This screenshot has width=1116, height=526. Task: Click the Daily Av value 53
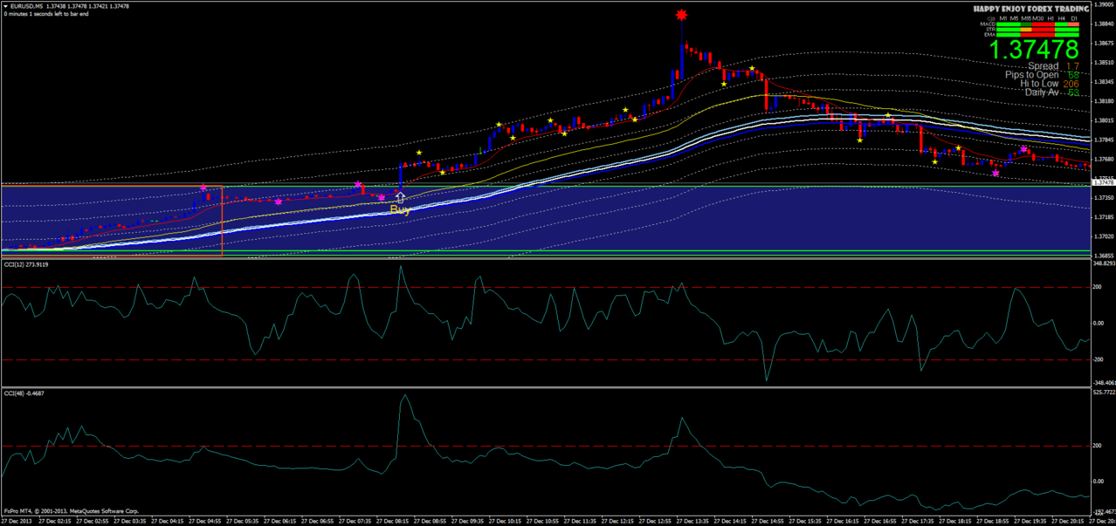click(1074, 92)
